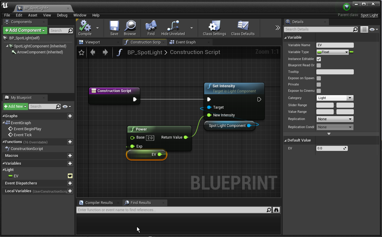Viewport: 382px width, 237px height.
Task: Select ArrowComponent (Inherited)
Action: [40, 52]
